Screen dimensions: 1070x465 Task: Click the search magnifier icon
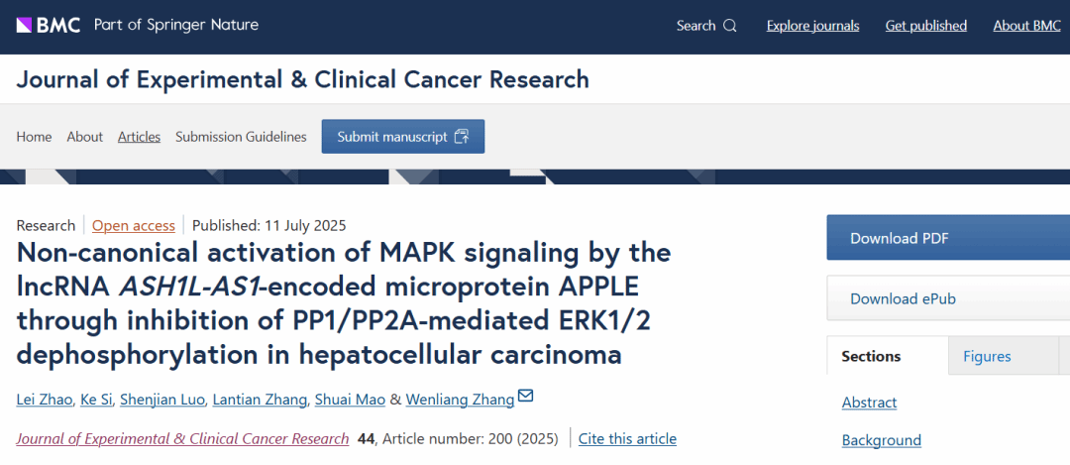click(x=730, y=26)
